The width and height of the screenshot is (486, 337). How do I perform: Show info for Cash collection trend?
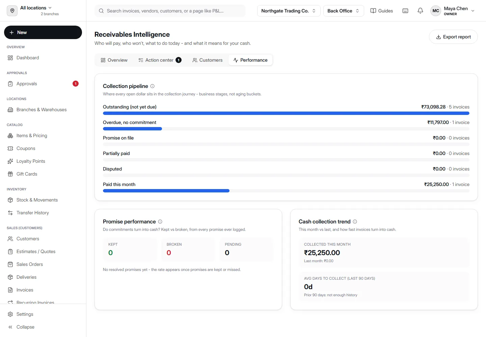(355, 222)
